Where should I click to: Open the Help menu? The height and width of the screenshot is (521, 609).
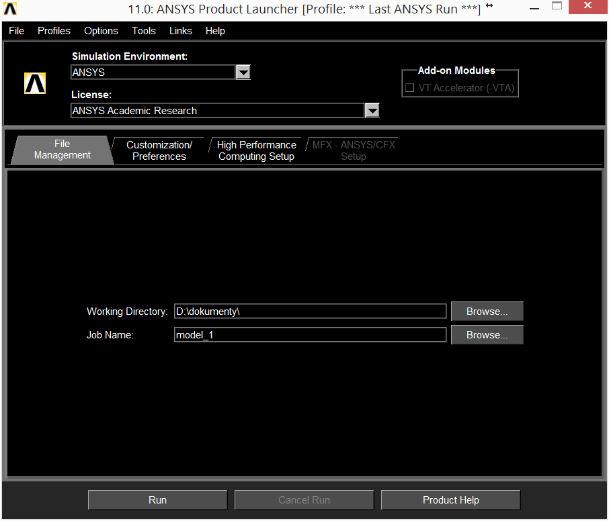[215, 31]
